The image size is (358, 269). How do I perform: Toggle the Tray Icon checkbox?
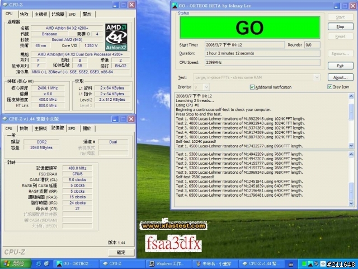(329, 87)
